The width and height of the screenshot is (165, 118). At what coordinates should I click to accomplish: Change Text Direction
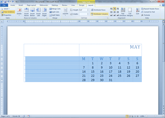(x=123, y=12)
